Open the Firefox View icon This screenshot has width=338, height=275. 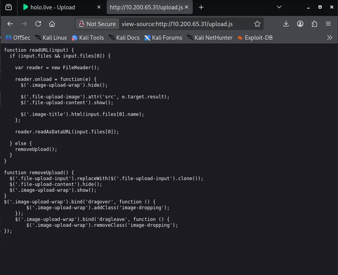(x=9, y=7)
